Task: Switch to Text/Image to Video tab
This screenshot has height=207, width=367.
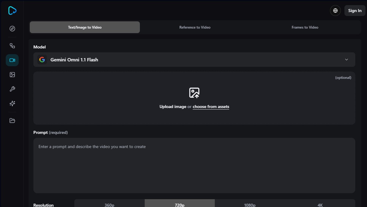Action: (x=85, y=27)
